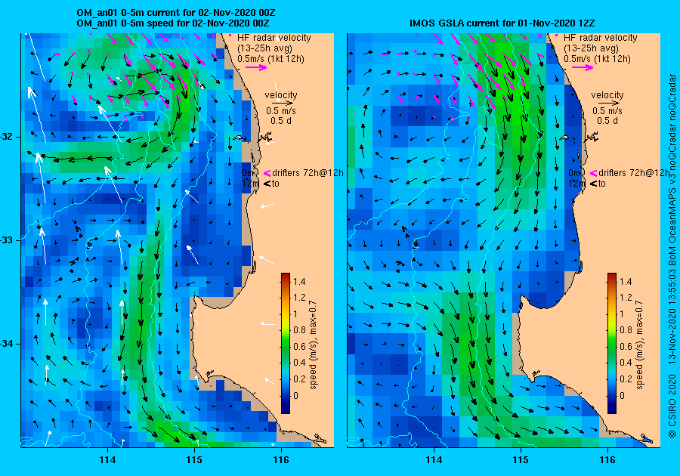The width and height of the screenshot is (680, 476).
Task: Click '0m' depth label in IMOS GSLA map
Action: (x=574, y=173)
